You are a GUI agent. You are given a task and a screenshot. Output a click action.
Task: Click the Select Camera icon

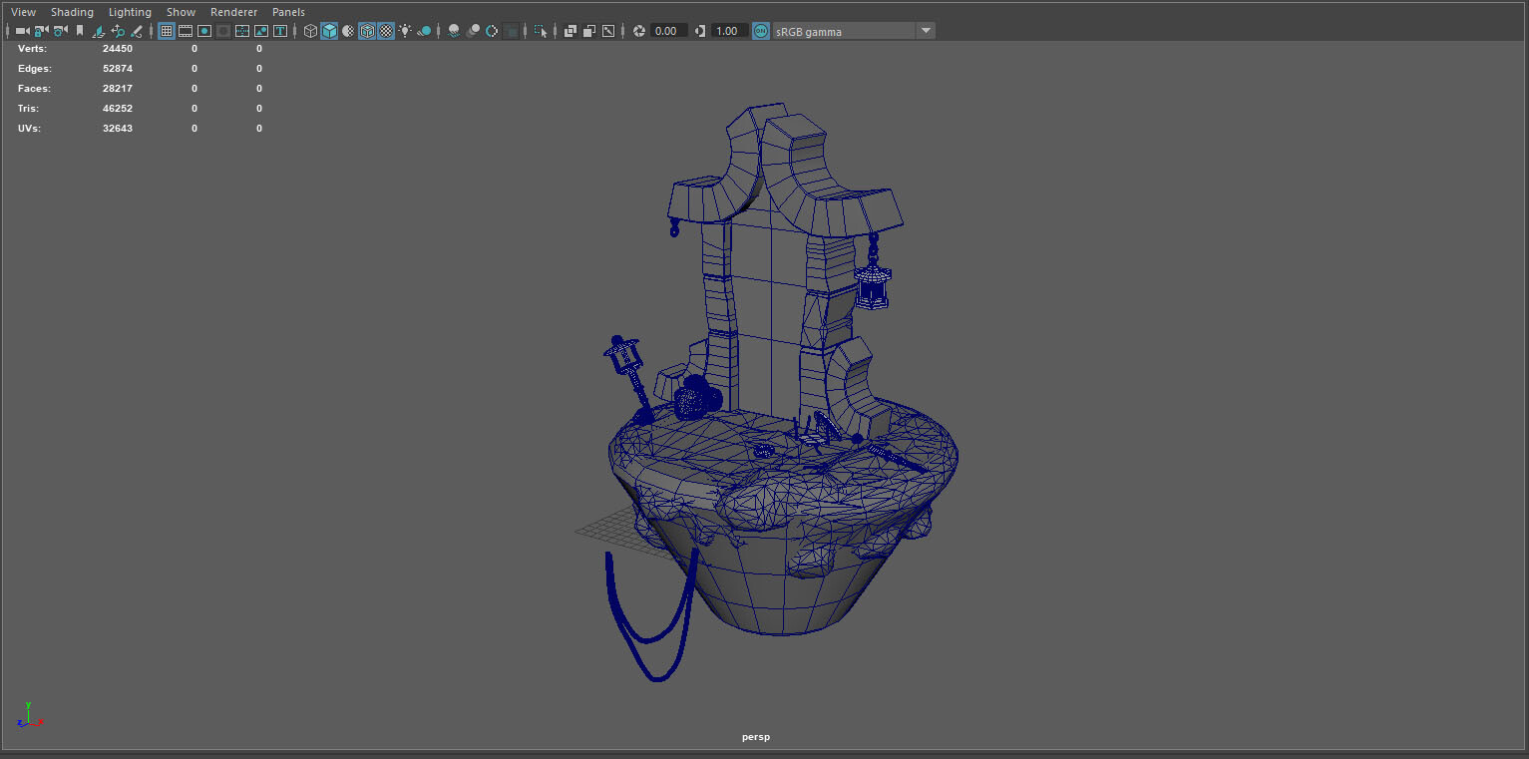(x=22, y=31)
